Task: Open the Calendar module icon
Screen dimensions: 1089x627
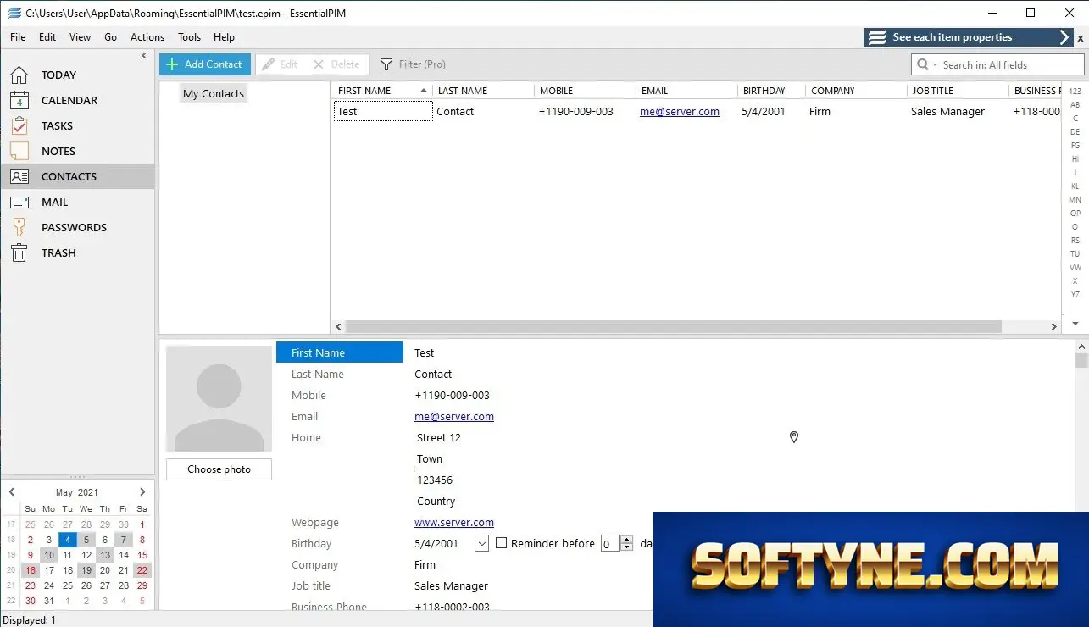Action: coord(19,100)
